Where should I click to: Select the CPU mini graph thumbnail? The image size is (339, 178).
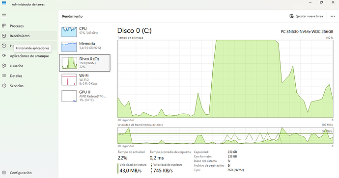(x=69, y=32)
